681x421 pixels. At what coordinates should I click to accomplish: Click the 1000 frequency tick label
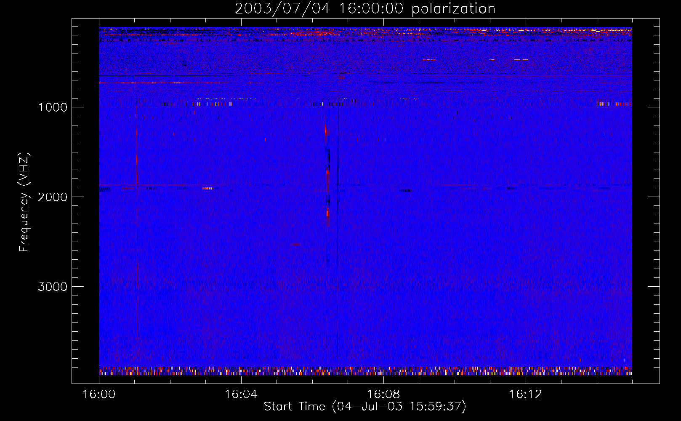(x=53, y=107)
